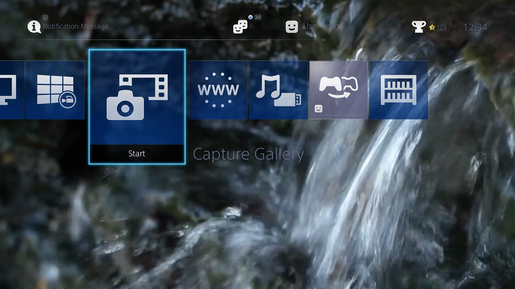515x289 pixels.
Task: Click the Notification Message text
Action: pos(76,26)
